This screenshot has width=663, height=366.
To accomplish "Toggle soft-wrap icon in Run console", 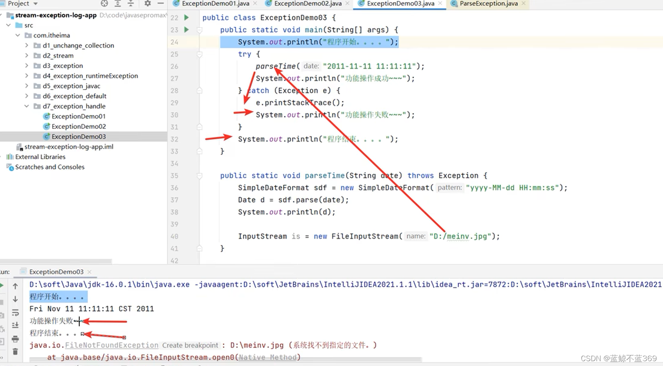I will click(15, 313).
